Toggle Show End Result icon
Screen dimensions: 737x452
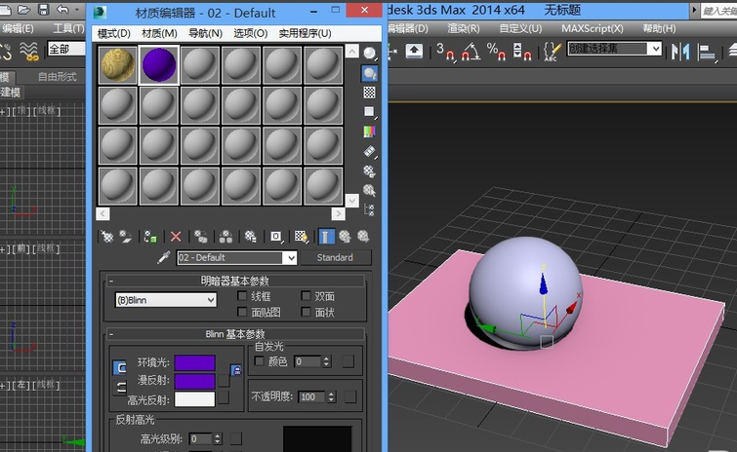point(326,237)
